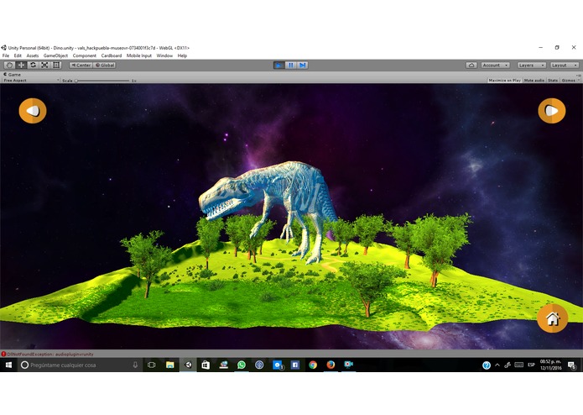Open the Action Center notifications icon

[x=572, y=365]
